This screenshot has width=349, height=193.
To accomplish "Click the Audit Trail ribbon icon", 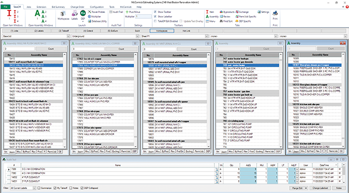I will tap(116, 12).
